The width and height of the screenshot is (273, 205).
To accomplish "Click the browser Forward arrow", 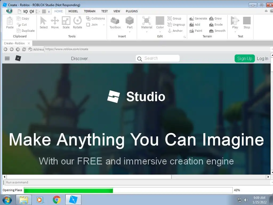I will (11, 49).
